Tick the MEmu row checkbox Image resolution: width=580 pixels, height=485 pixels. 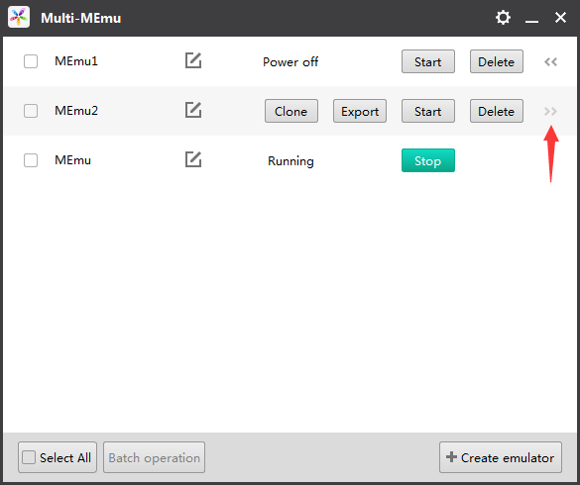31,160
